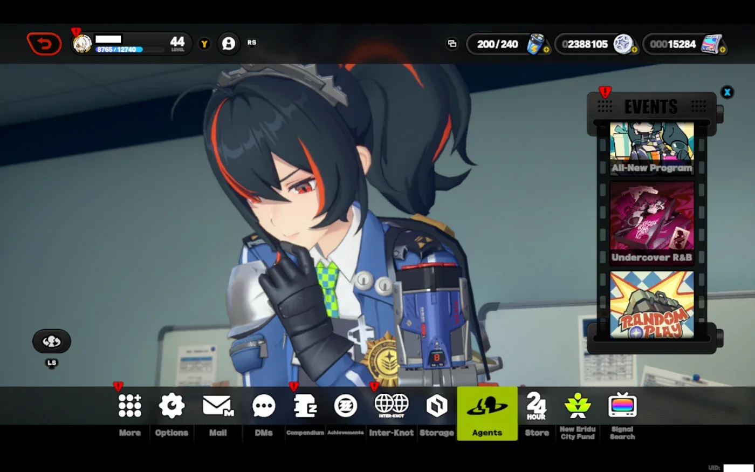755x472 pixels.
Task: Open the Polychrome film currency icon
Action: [712, 44]
